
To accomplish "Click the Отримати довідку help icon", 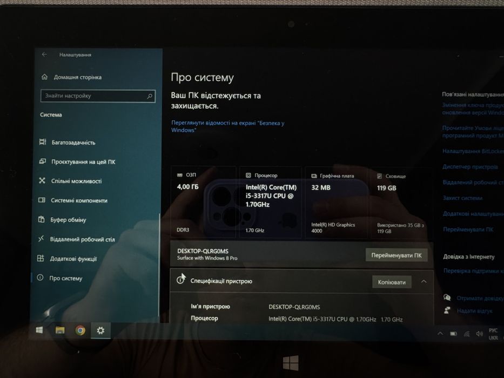I will 447,298.
